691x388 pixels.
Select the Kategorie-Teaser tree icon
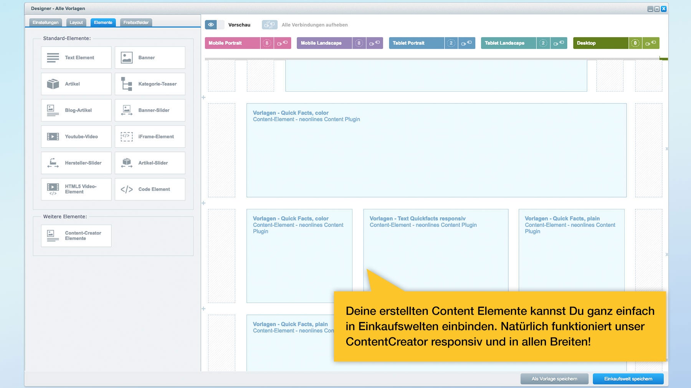coord(127,84)
